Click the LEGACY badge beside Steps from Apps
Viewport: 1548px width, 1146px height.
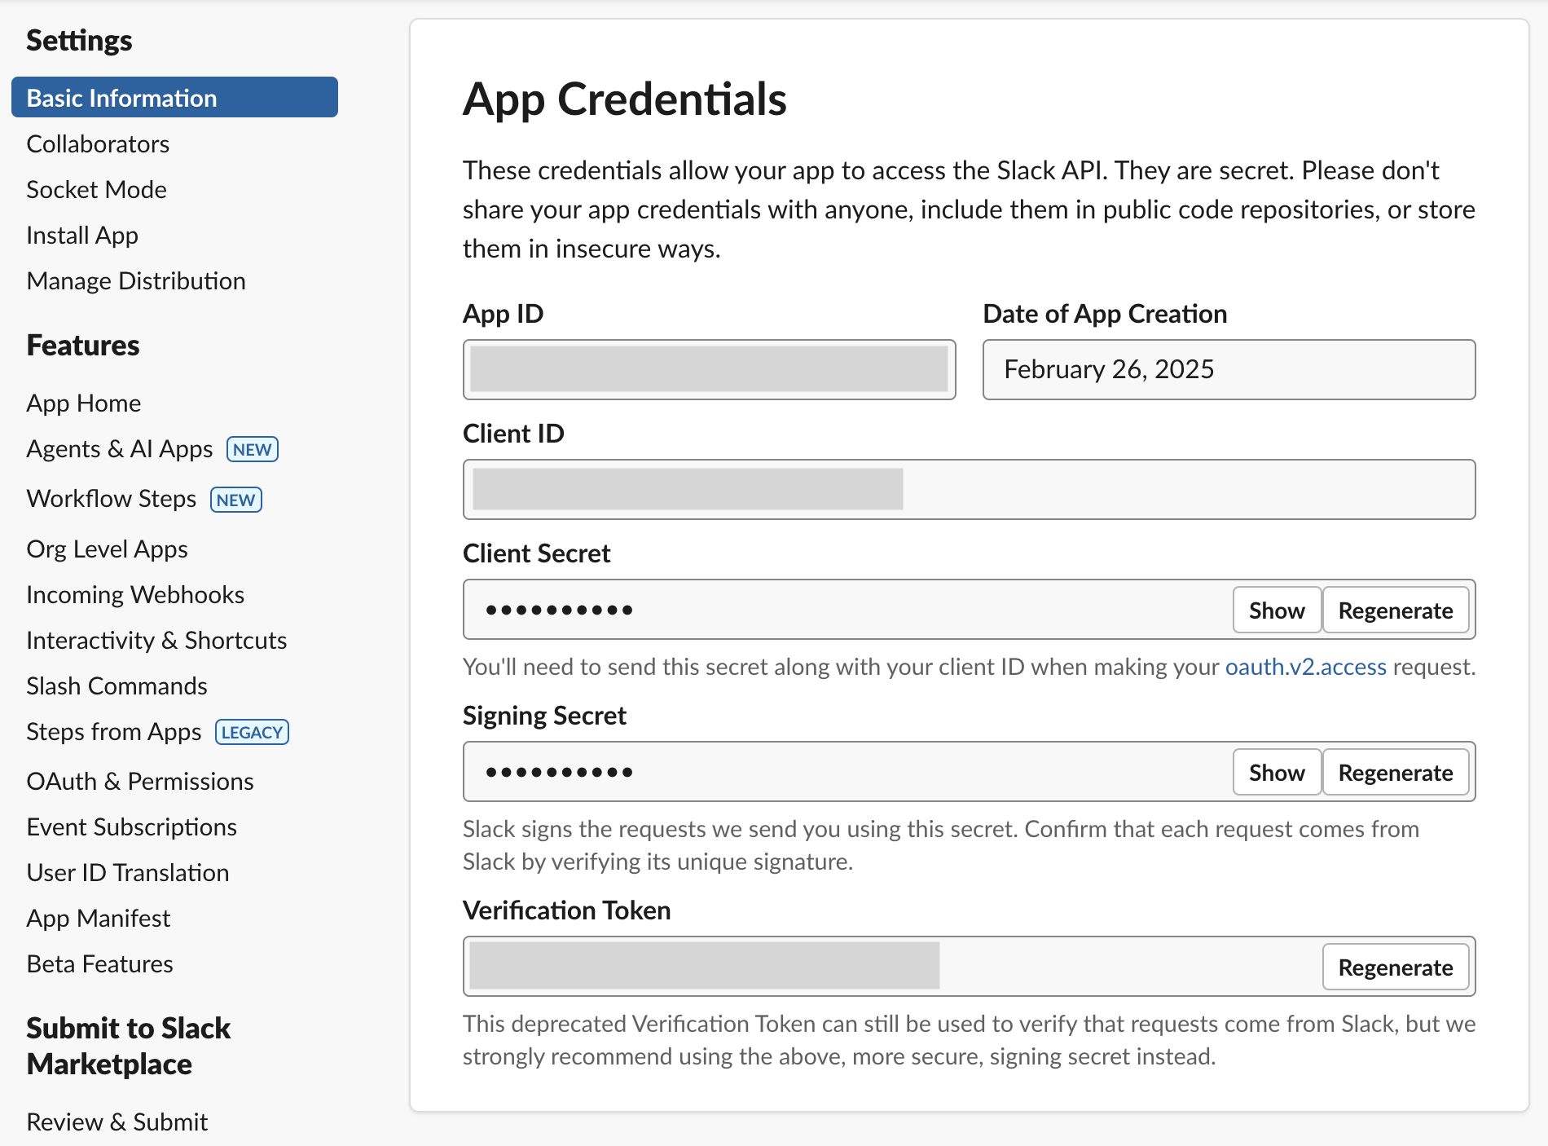pyautogui.click(x=253, y=733)
